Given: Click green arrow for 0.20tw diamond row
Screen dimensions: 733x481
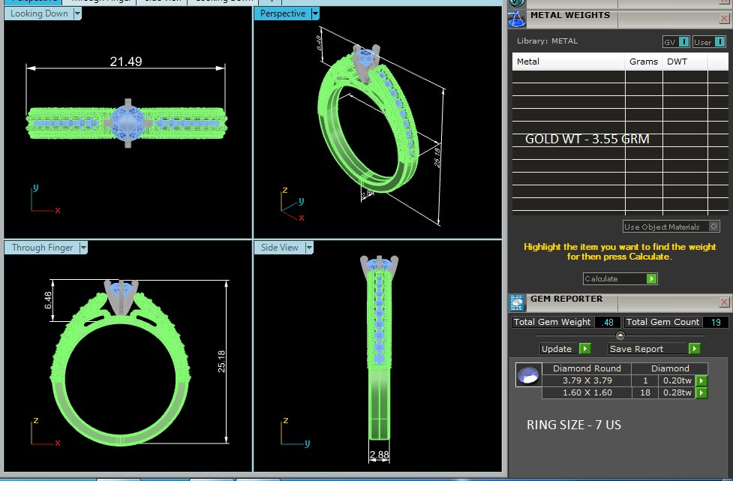Looking at the screenshot, I should tap(701, 380).
